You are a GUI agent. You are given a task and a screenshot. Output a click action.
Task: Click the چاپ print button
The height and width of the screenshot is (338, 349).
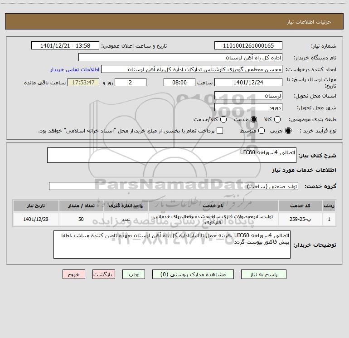tap(134, 274)
